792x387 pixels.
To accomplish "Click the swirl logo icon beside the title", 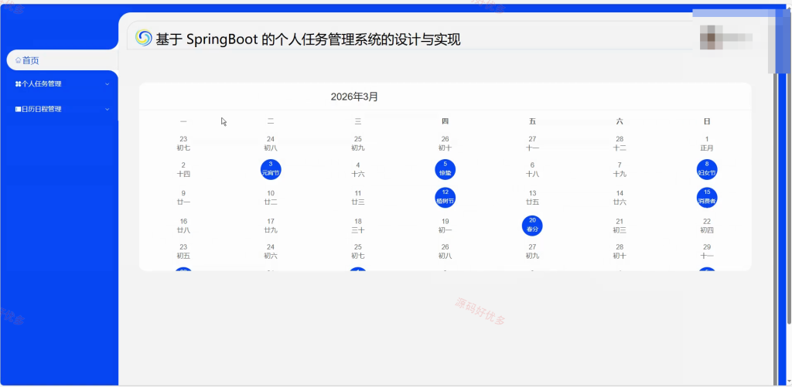I will 143,38.
